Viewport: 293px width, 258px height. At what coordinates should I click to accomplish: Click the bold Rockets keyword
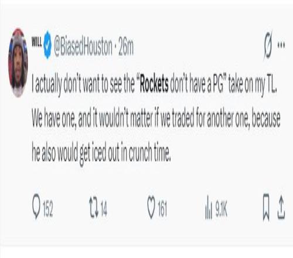[x=154, y=85]
